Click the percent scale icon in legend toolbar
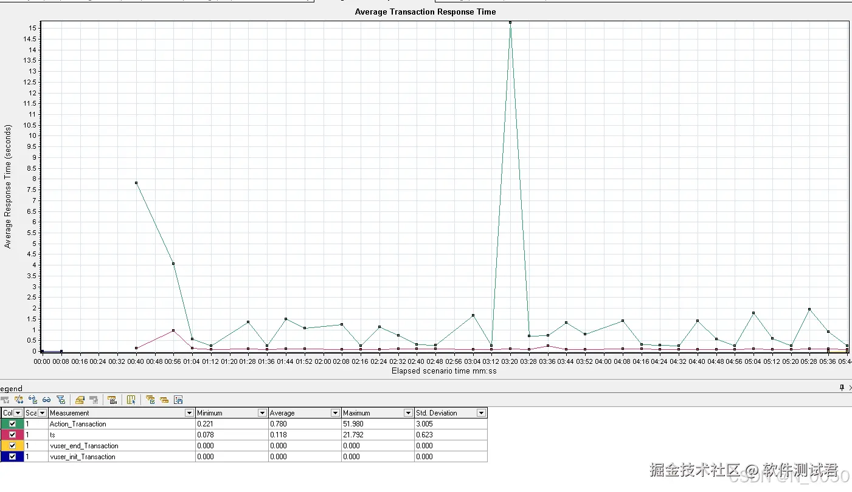The image size is (852, 492). pos(19,400)
